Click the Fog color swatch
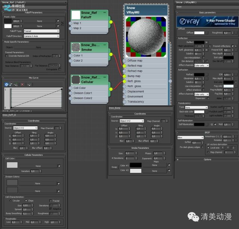The image size is (239, 229). coord(228,86)
